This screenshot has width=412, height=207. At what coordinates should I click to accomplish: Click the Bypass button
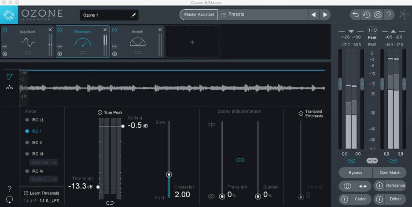point(355,173)
